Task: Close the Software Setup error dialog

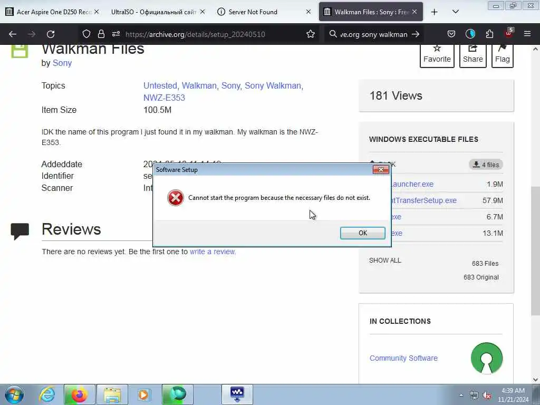Action: [381, 169]
